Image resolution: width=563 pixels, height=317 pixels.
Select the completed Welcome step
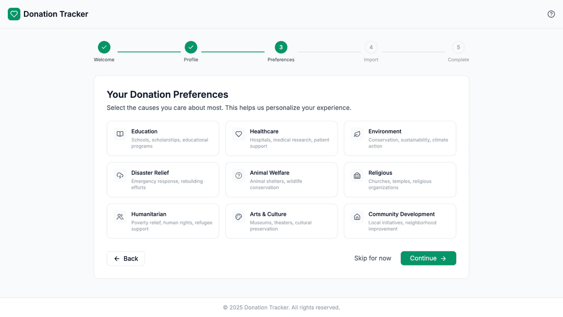tap(104, 47)
